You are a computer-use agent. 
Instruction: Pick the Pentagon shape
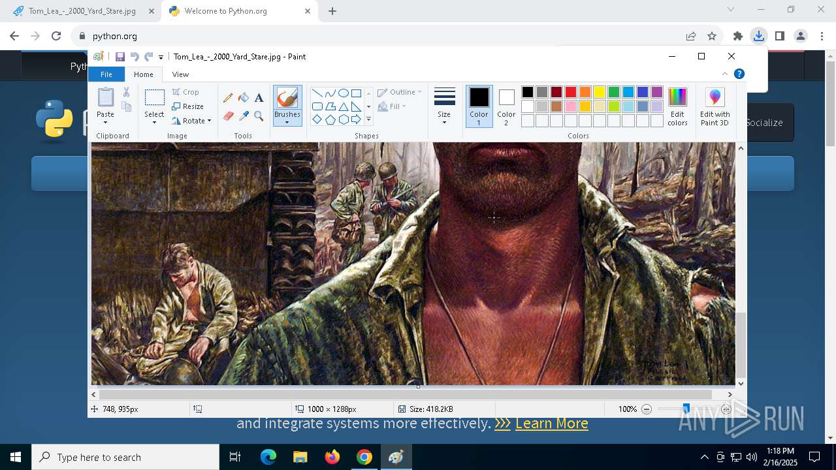(x=330, y=119)
